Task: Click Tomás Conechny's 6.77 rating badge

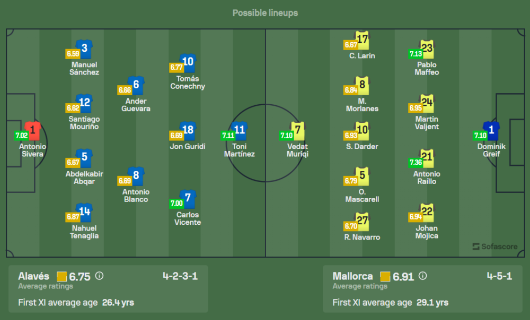Action: 176,67
